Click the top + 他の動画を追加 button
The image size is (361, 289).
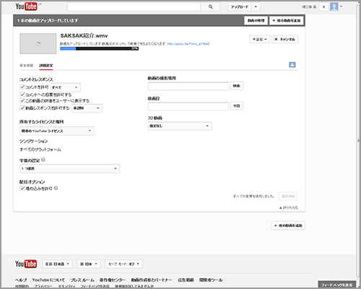click(x=287, y=20)
